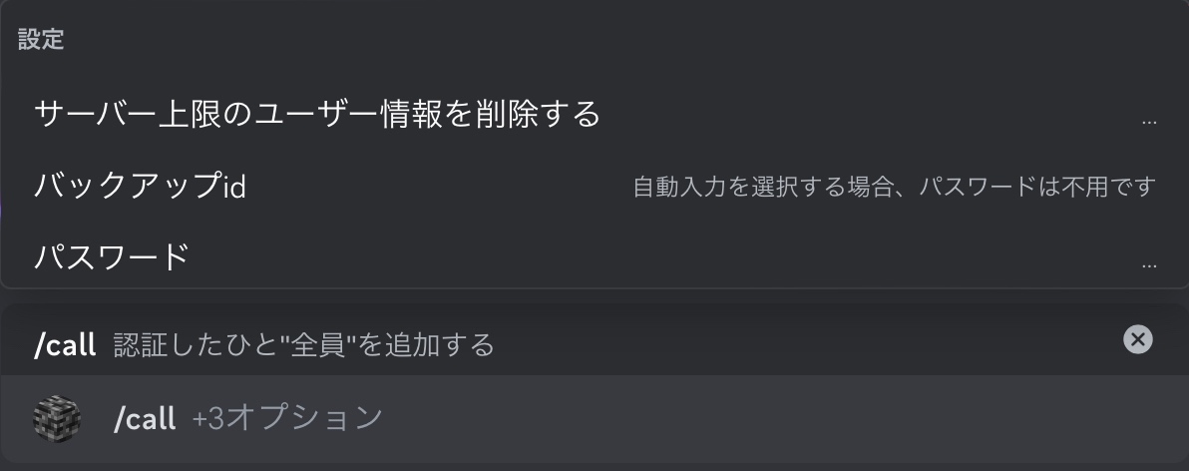Click the 認証したひと"全員"を追加する description

(303, 345)
